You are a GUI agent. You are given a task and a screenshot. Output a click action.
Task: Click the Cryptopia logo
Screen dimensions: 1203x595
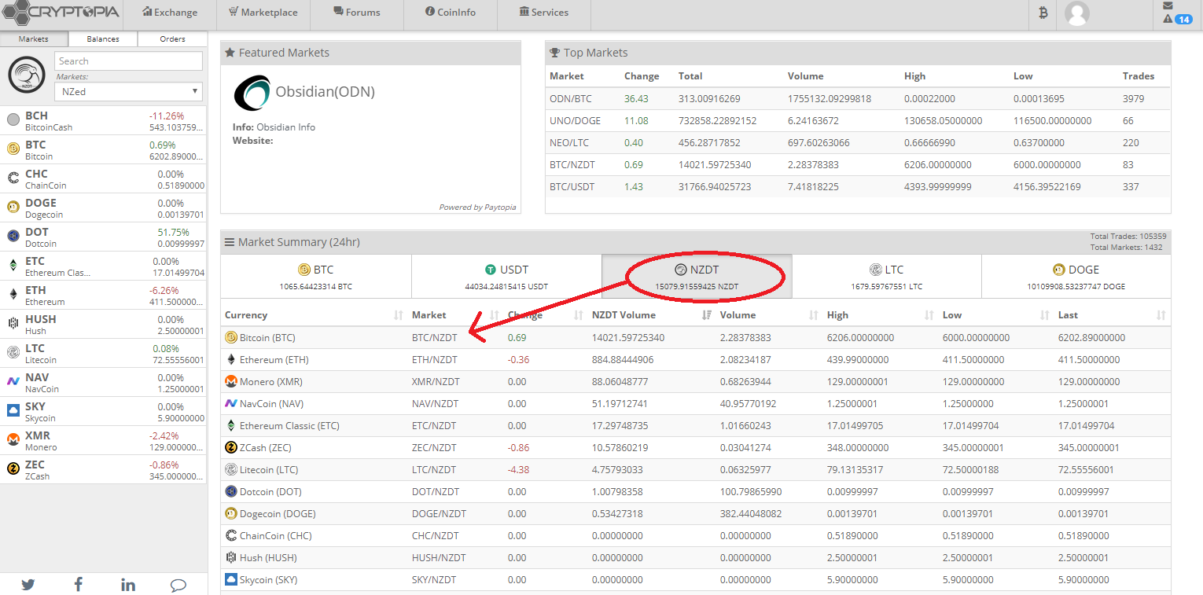(x=61, y=12)
